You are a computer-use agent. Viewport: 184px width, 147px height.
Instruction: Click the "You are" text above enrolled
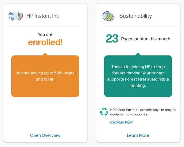coord(45,34)
